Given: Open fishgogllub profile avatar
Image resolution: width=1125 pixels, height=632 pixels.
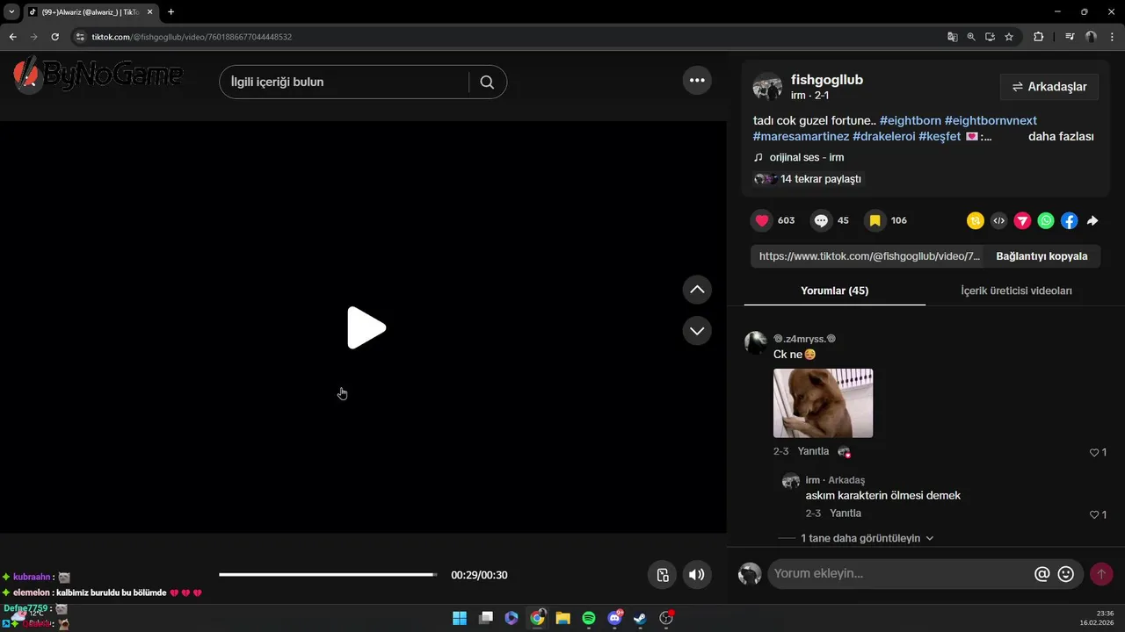Looking at the screenshot, I should pos(767,87).
